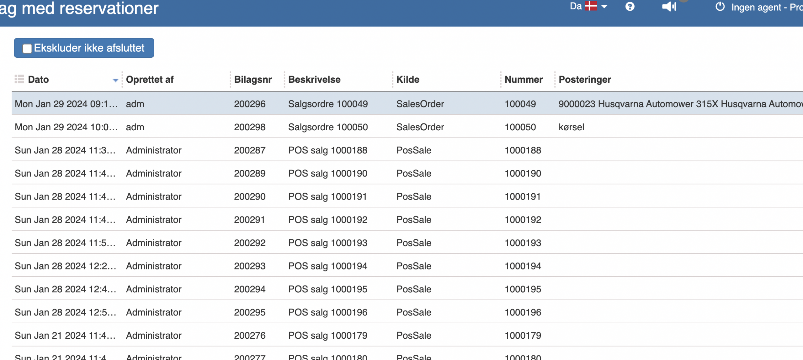Click the Administrator cell in row 200292
Viewport: 803px width, 360px height.
154,243
